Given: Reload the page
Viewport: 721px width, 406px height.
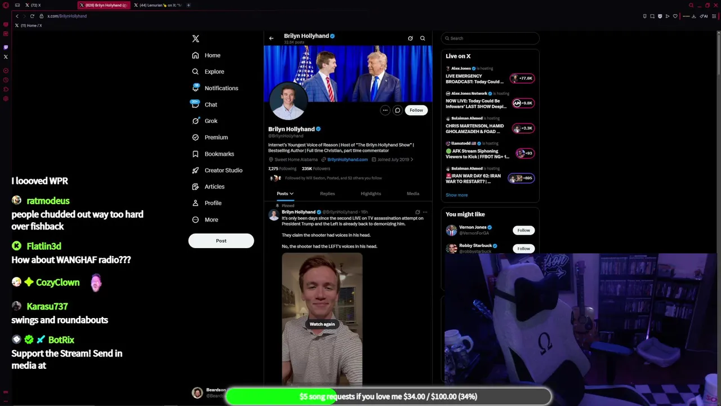Looking at the screenshot, I should (x=32, y=16).
